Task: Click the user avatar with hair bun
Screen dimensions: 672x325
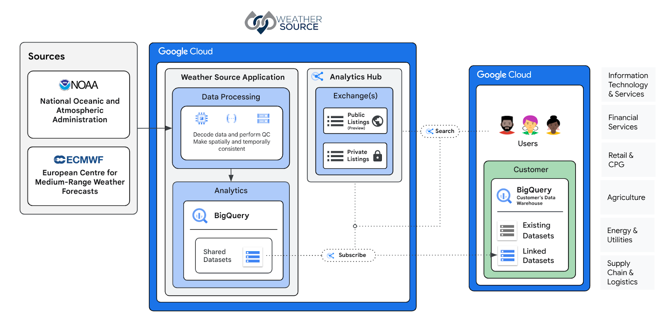Action: 553,125
